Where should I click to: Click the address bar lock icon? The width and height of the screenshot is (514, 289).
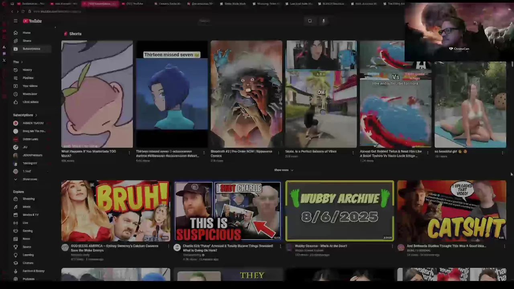coord(29,11)
